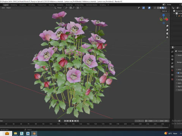Collapse the Collection row in outliner
This screenshot has width=182, height=136.
click(x=174, y=13)
